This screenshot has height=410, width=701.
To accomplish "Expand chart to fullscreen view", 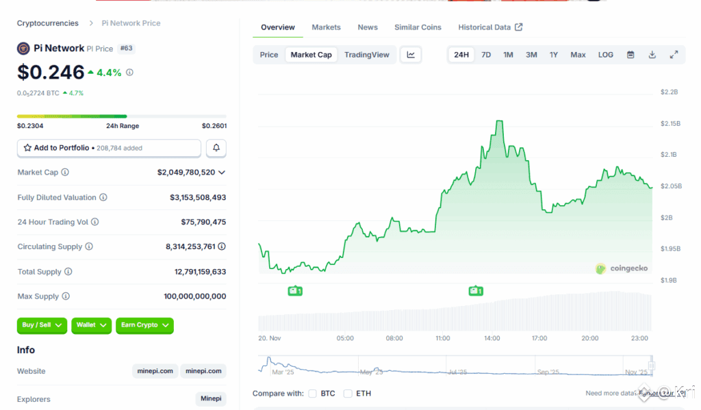I will (674, 55).
